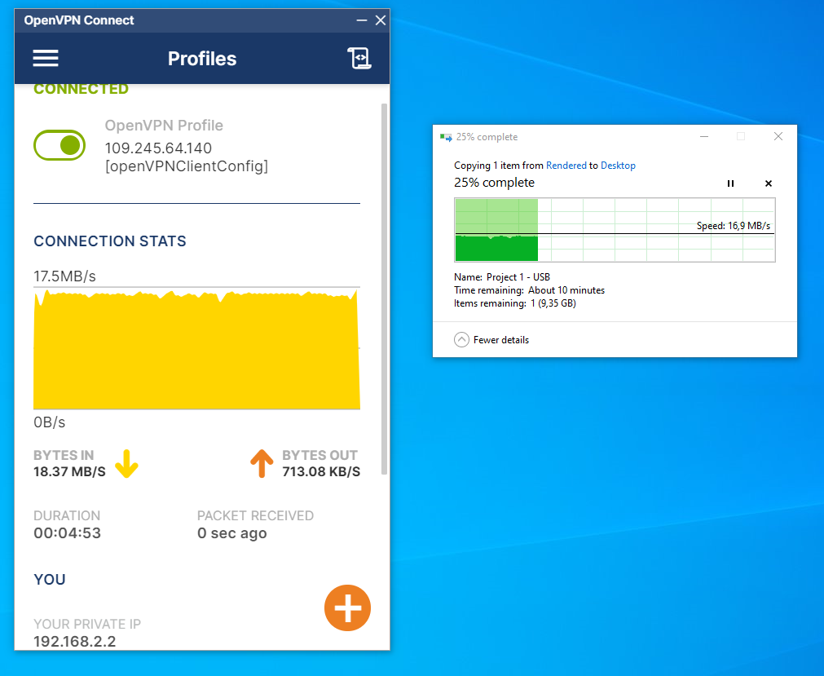The width and height of the screenshot is (824, 676).
Task: Click the Speed: 16,9 MB/s label
Action: pos(733,226)
